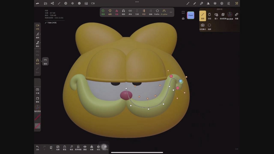
Task: Open the Curve falloff options
Action: (37, 35)
